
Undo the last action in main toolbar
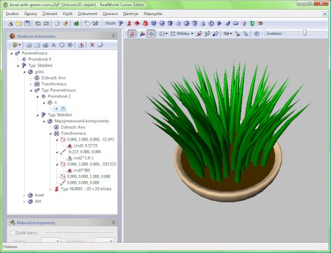point(38,23)
